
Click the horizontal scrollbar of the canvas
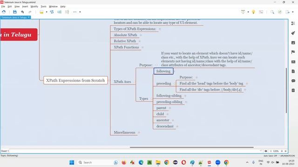[191, 147]
